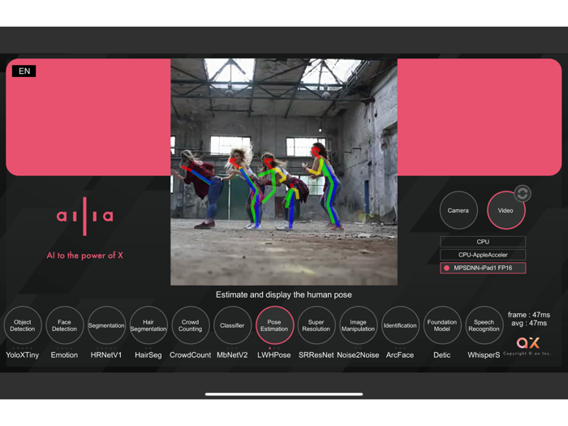Open the Classifier category
The width and height of the screenshot is (568, 426).
point(232,325)
